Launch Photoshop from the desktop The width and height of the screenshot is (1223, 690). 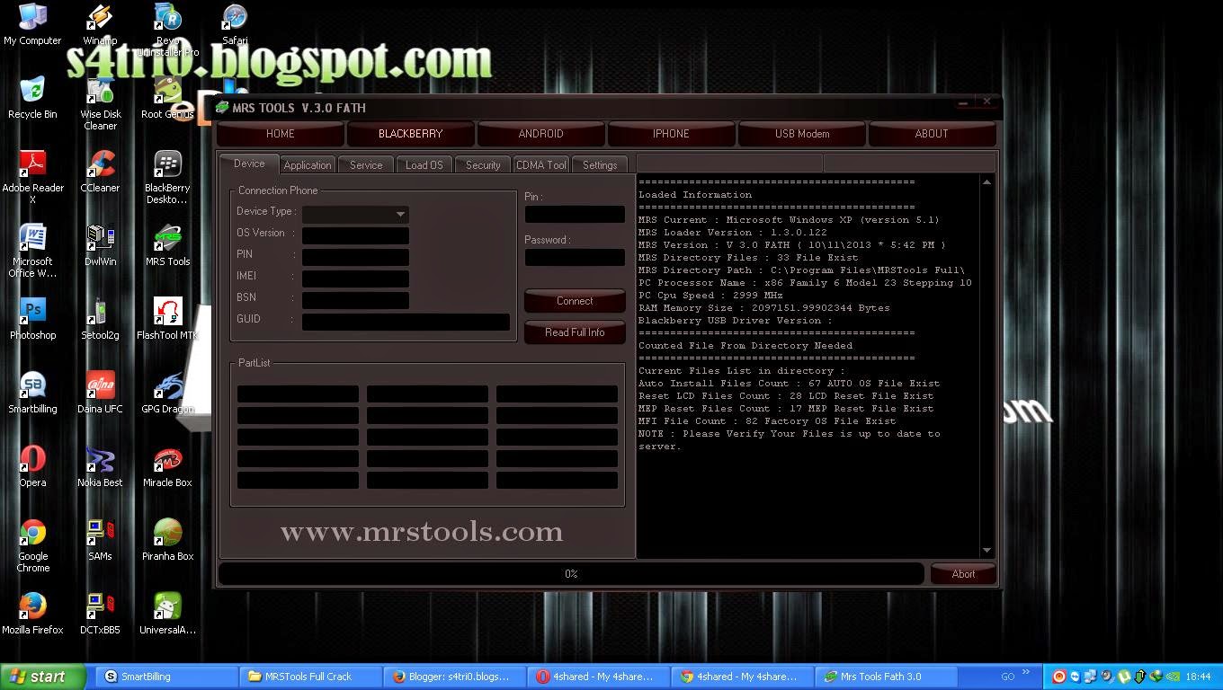click(x=32, y=319)
